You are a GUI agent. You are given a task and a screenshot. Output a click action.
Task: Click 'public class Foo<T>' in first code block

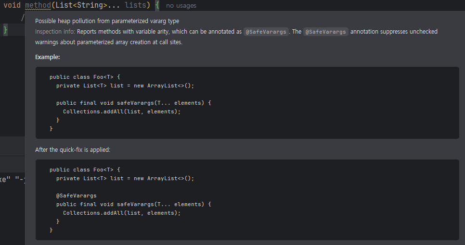(85, 77)
